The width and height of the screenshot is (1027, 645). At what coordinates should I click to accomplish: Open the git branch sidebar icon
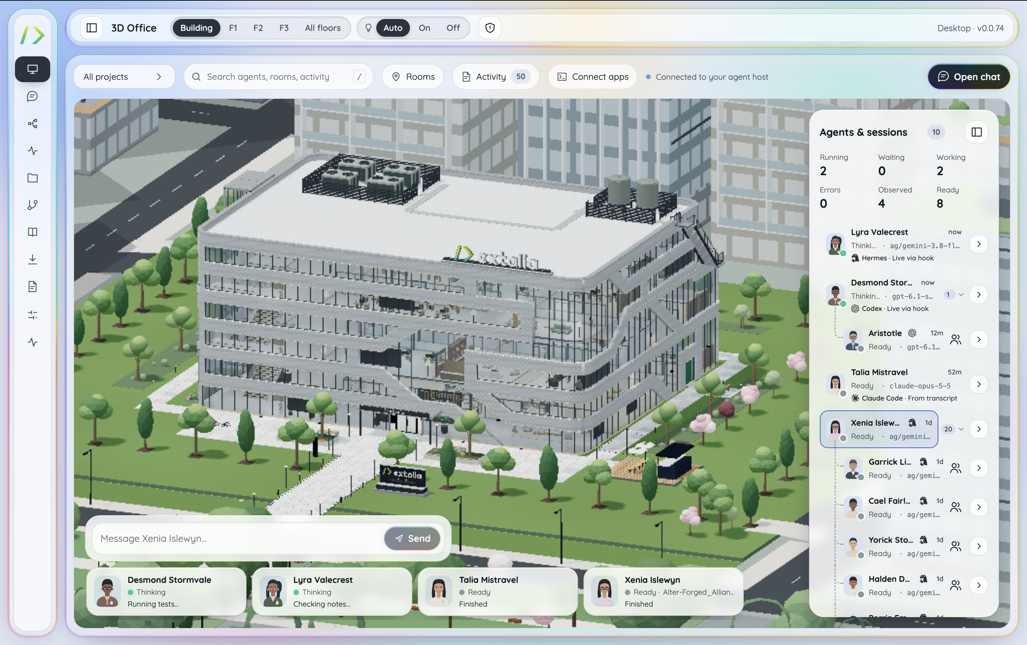coord(32,205)
